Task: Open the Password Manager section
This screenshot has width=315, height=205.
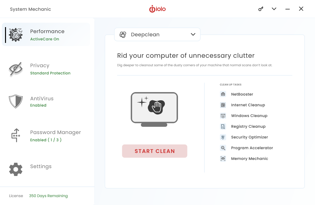Action: [46, 135]
